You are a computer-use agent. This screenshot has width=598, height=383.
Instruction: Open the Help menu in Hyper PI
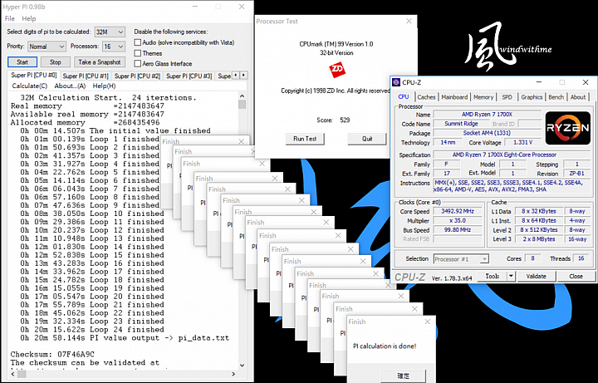click(28, 18)
